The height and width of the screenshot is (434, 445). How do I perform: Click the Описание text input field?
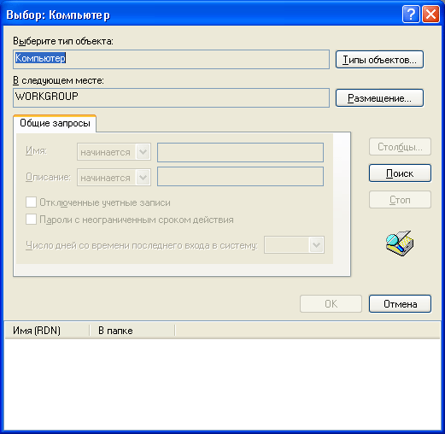click(x=240, y=177)
